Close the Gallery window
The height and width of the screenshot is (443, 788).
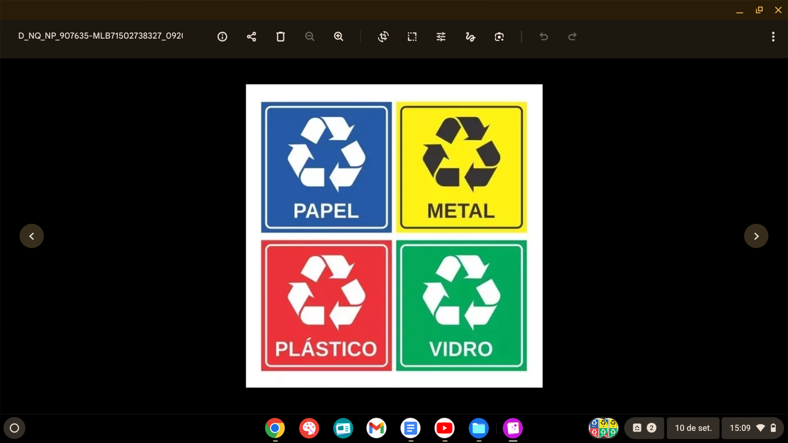(x=778, y=10)
